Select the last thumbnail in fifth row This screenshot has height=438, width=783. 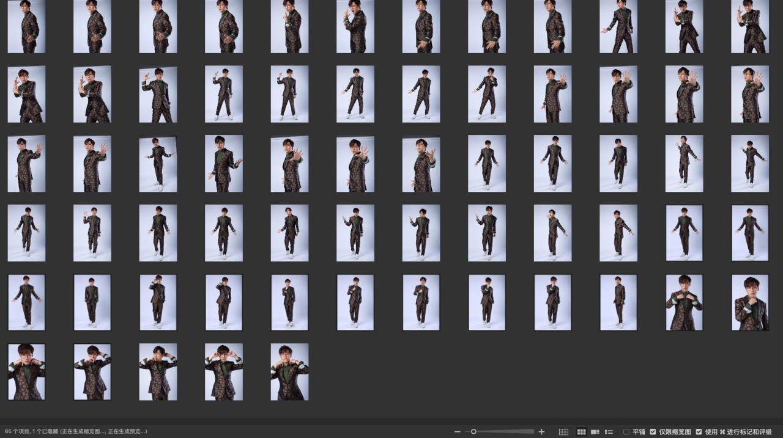749,302
